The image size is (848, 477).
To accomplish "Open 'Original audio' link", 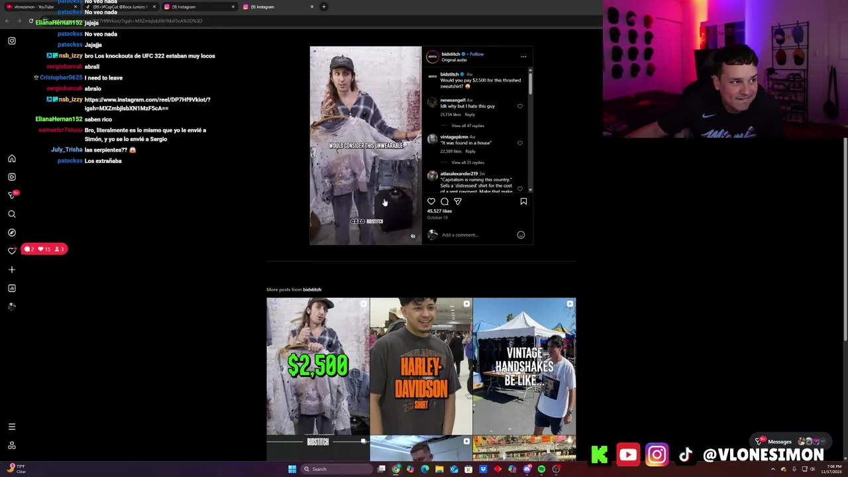I will (454, 60).
